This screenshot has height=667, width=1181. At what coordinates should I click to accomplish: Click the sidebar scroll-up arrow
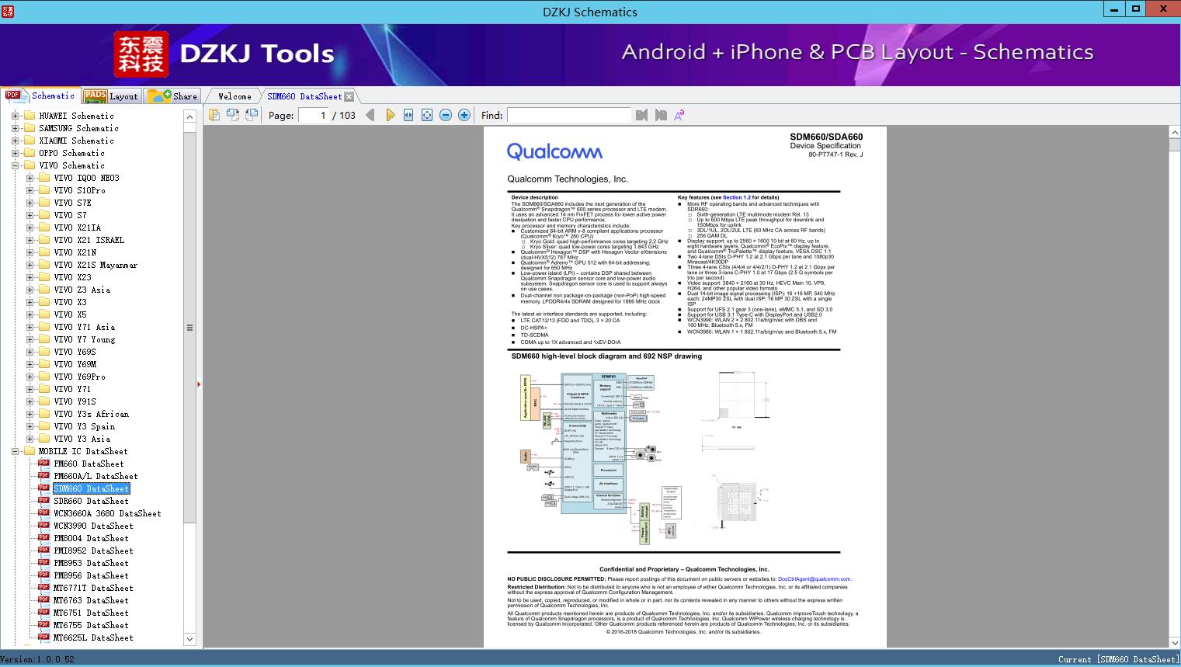click(189, 116)
